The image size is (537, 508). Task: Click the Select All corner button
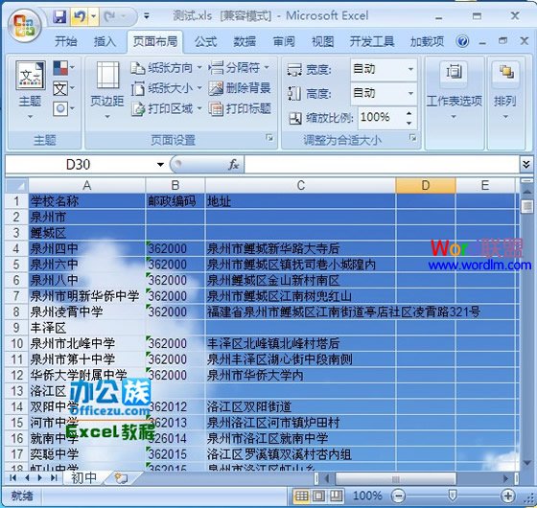point(17,186)
